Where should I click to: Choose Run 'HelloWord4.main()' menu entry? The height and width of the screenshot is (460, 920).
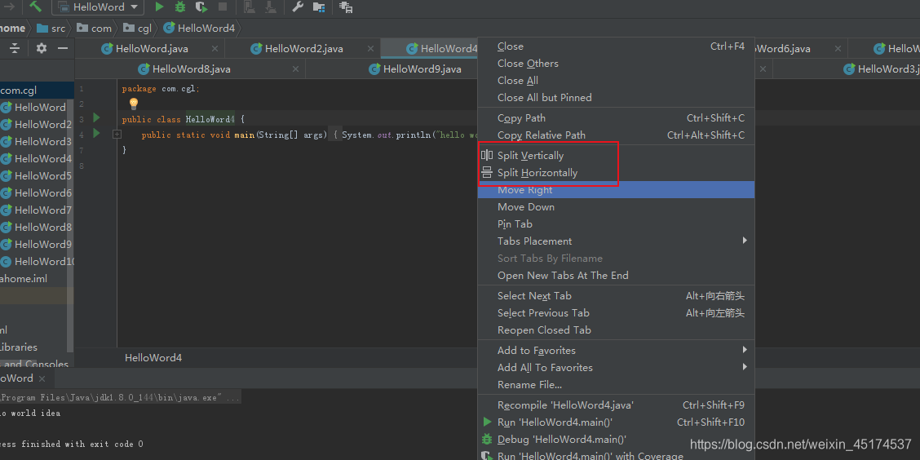coord(616,422)
